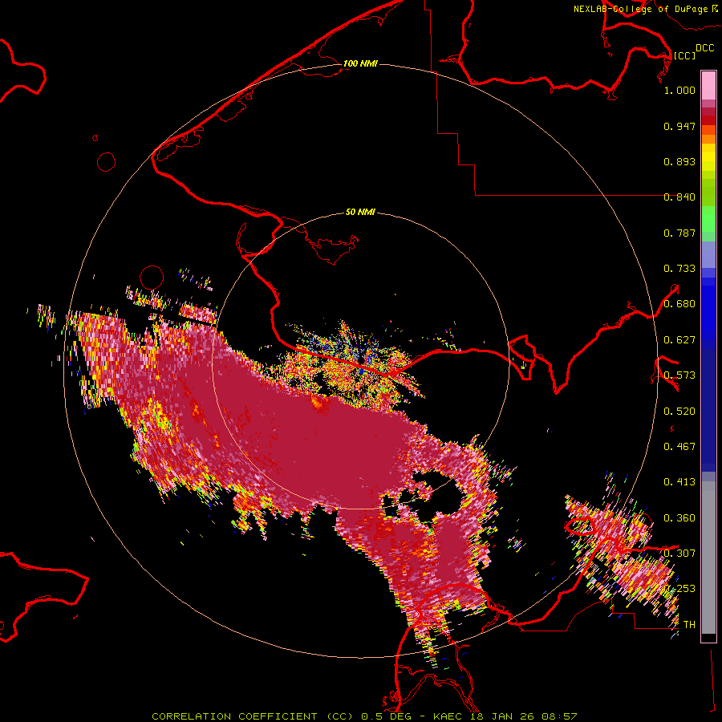The height and width of the screenshot is (722, 722).
Task: Click the 0.893 scale value
Action: 679,161
